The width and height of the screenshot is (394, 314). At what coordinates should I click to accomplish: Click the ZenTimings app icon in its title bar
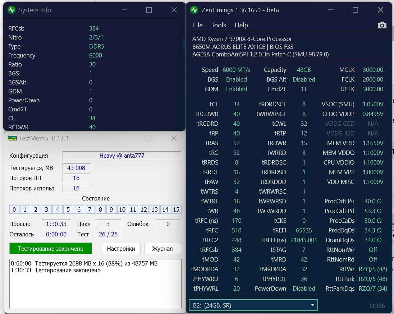(194, 10)
